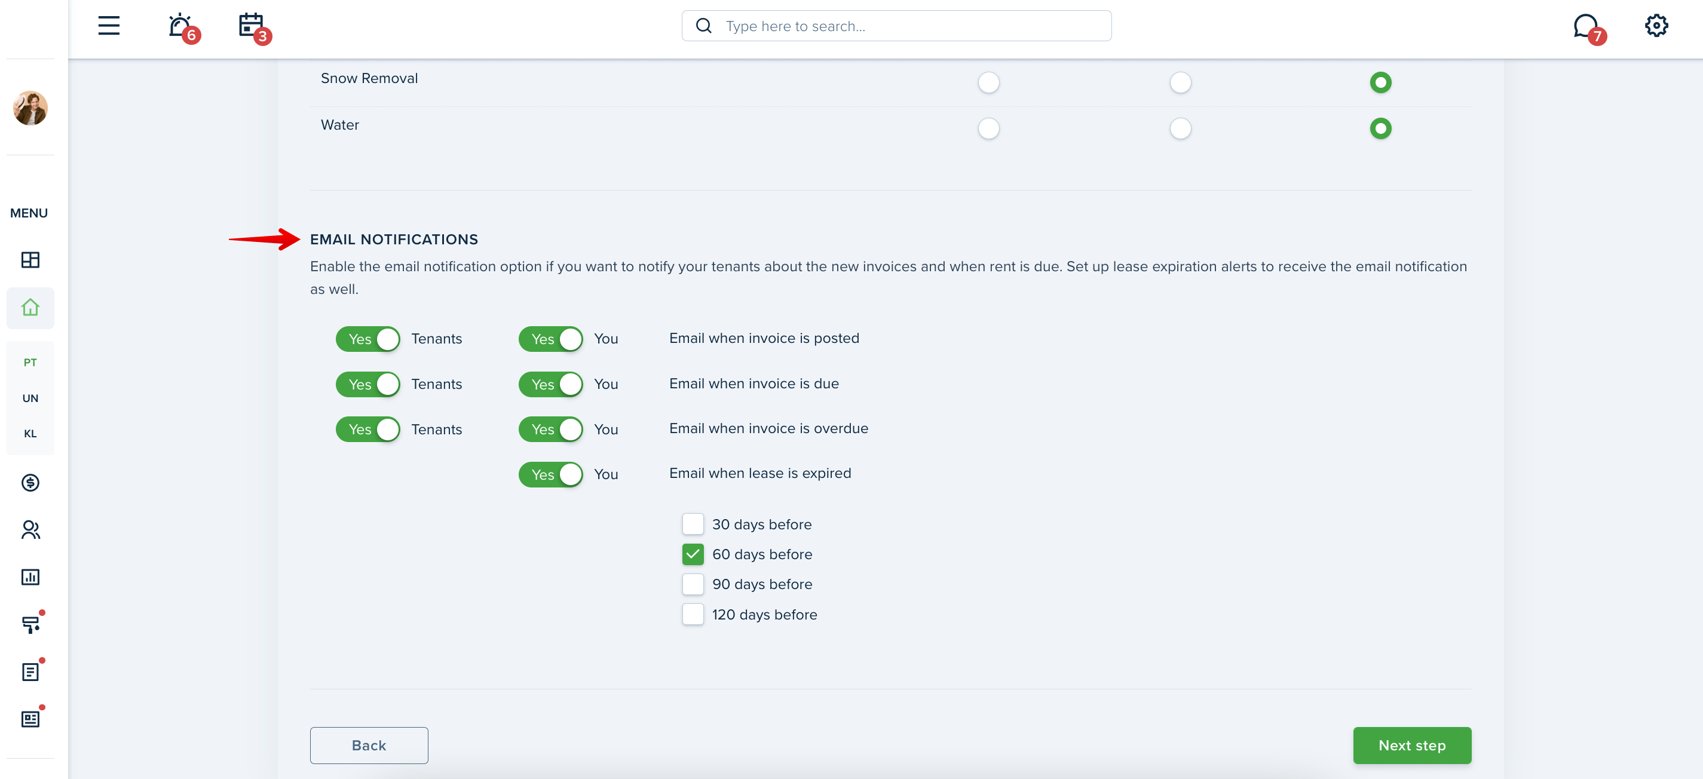Select the first radio for Water
This screenshot has height=779, width=1703.
tap(988, 128)
